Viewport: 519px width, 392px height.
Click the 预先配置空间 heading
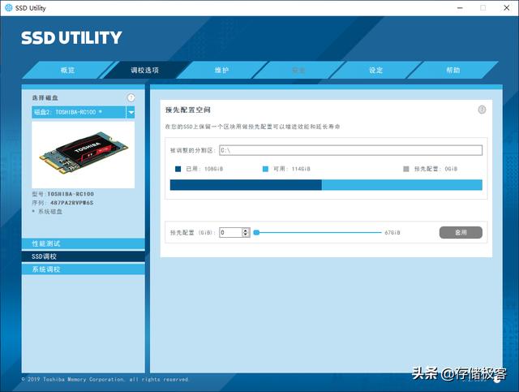click(x=188, y=110)
